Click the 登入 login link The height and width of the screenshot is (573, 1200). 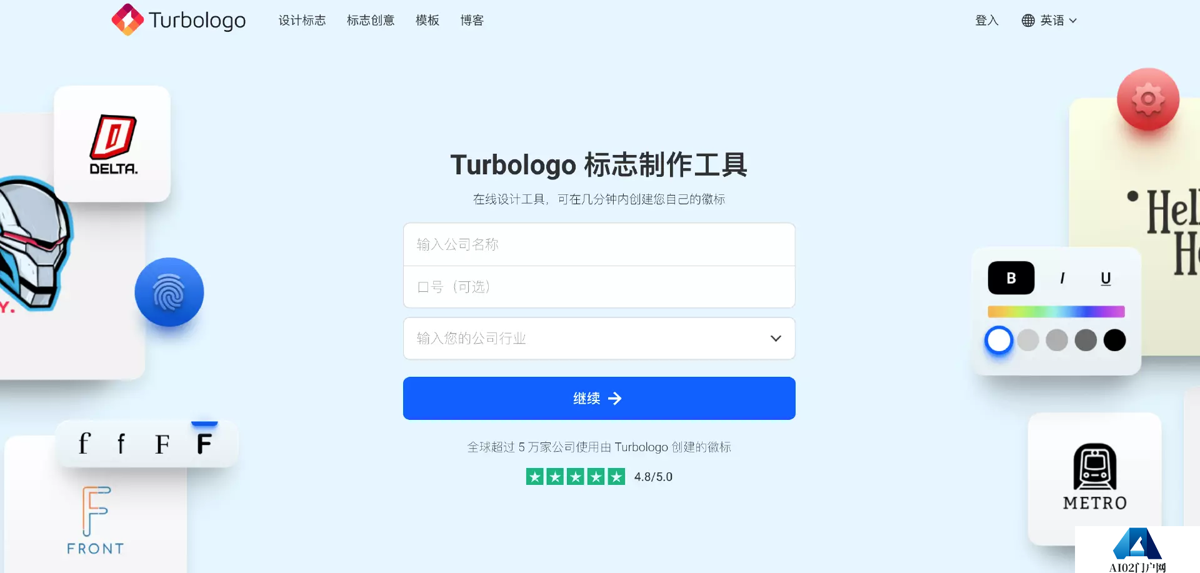[x=987, y=21]
